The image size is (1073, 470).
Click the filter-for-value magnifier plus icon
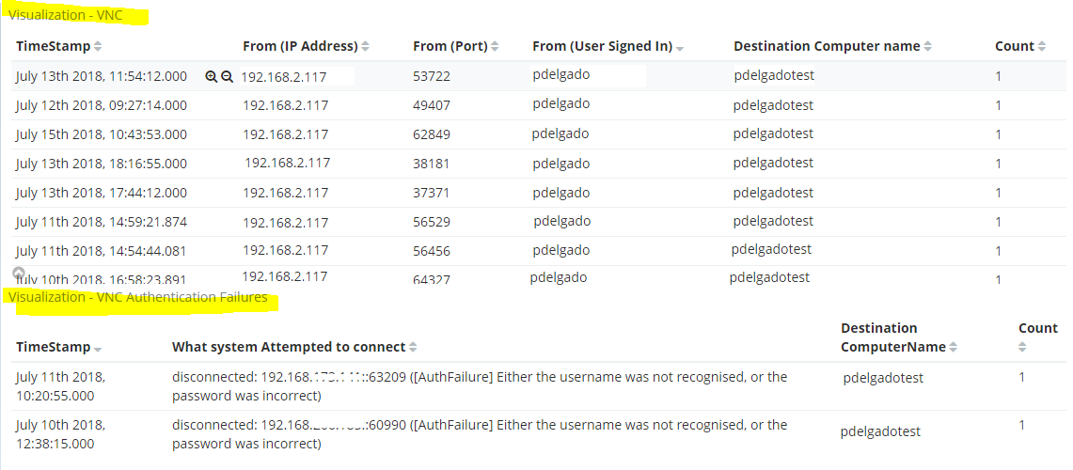[x=212, y=77]
